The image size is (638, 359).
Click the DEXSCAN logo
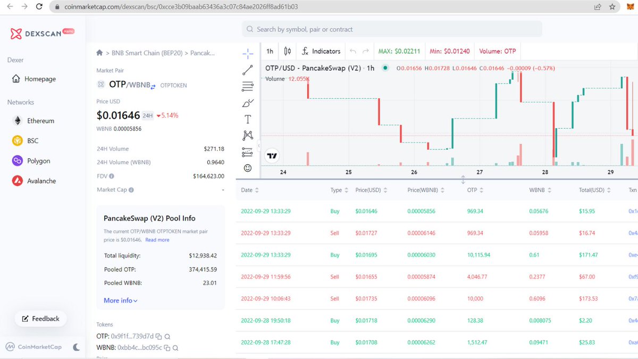tap(43, 34)
